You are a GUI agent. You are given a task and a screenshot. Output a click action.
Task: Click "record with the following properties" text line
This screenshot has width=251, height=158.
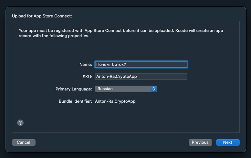[x=54, y=36]
